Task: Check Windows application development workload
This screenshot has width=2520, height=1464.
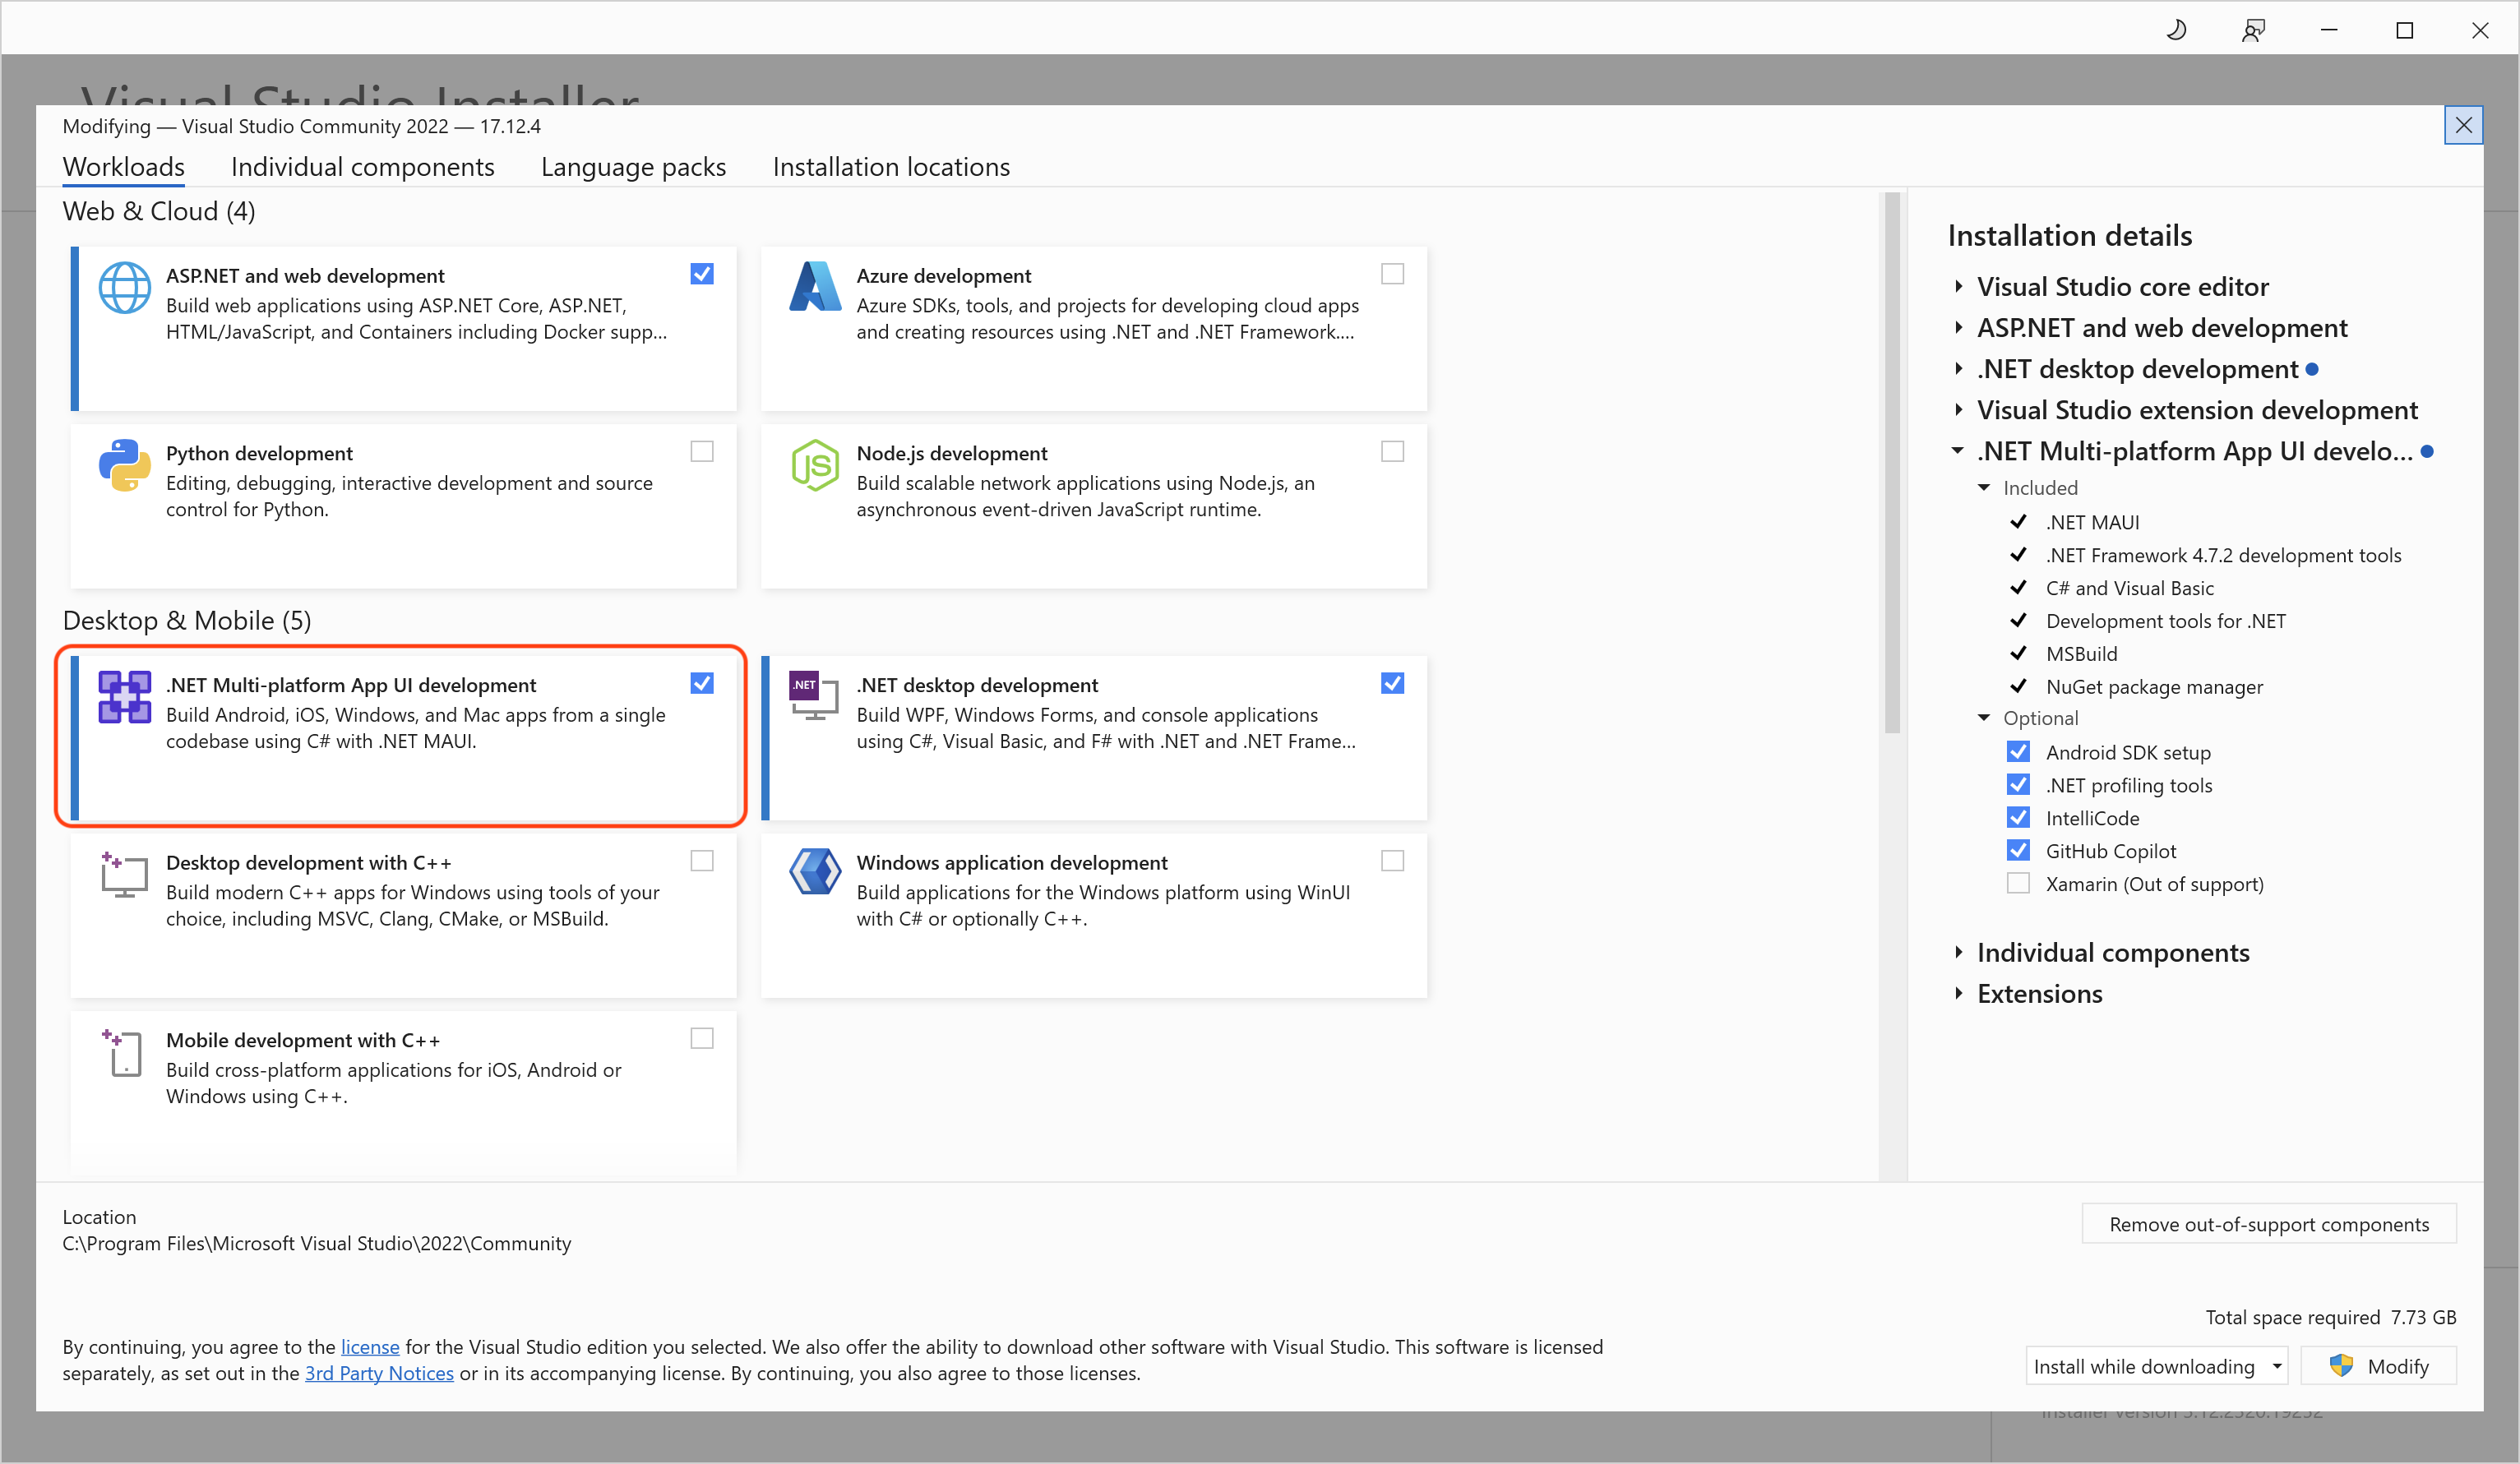Action: [1392, 861]
